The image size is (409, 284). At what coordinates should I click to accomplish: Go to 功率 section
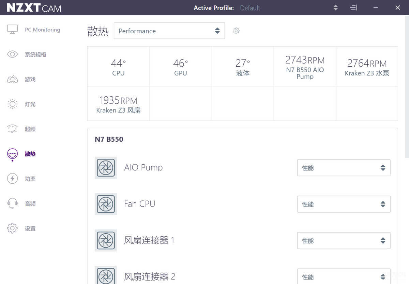point(30,179)
